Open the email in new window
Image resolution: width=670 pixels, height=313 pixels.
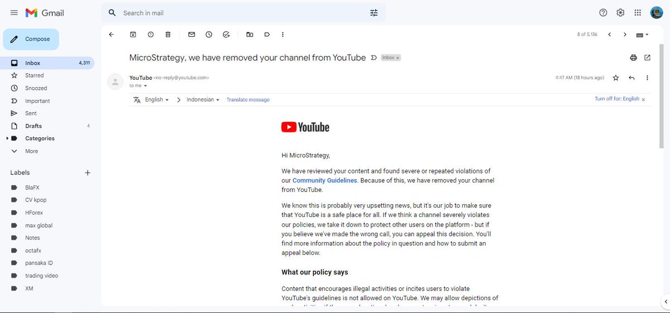pyautogui.click(x=647, y=57)
